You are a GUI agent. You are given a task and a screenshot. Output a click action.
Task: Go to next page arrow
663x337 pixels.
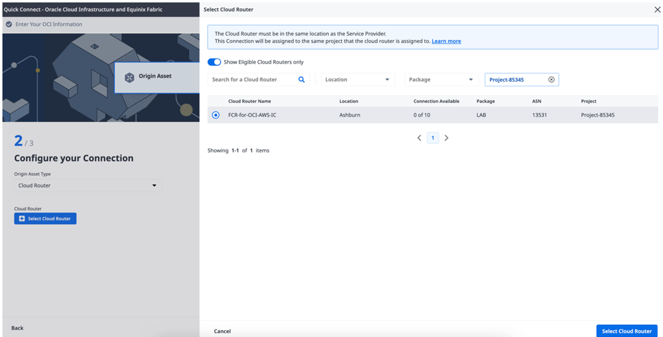tap(446, 138)
